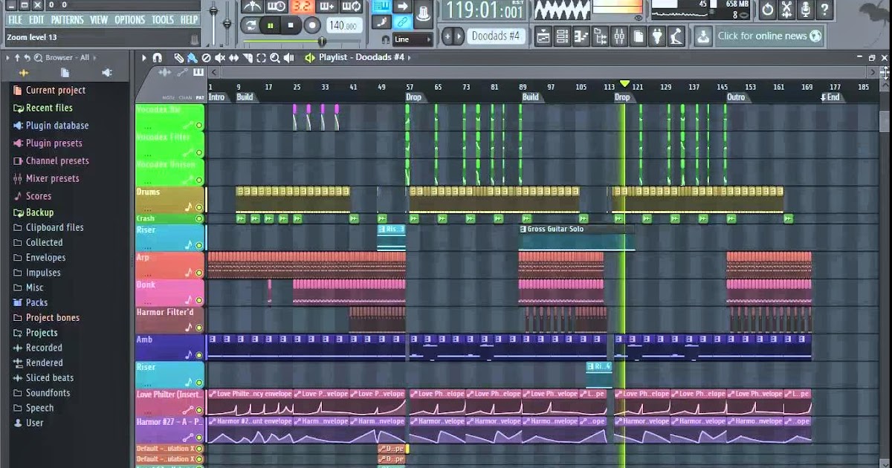Open the playlist options arrow menu

(x=144, y=57)
